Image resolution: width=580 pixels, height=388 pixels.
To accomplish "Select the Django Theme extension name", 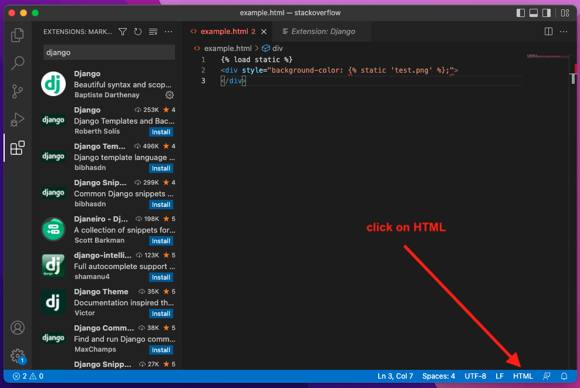I will pyautogui.click(x=101, y=292).
